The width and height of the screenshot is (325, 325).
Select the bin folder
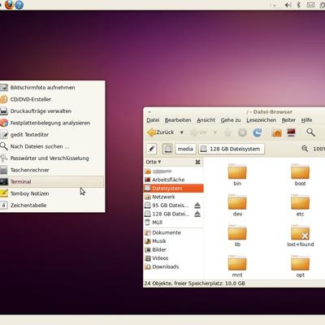pos(237,175)
